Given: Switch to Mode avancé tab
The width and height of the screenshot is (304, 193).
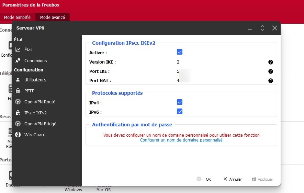Looking at the screenshot, I should (52, 17).
